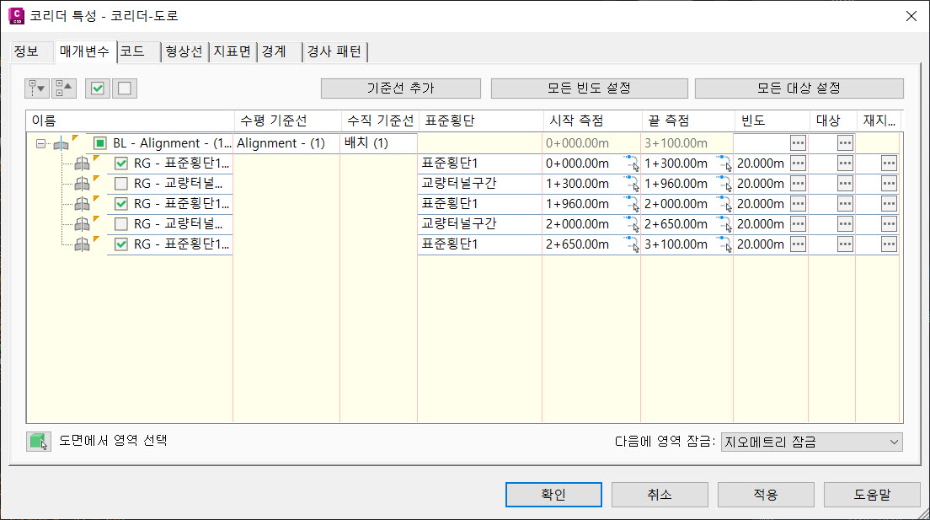
Task: Click the 표준횡단 column header
Action: [x=480, y=121]
